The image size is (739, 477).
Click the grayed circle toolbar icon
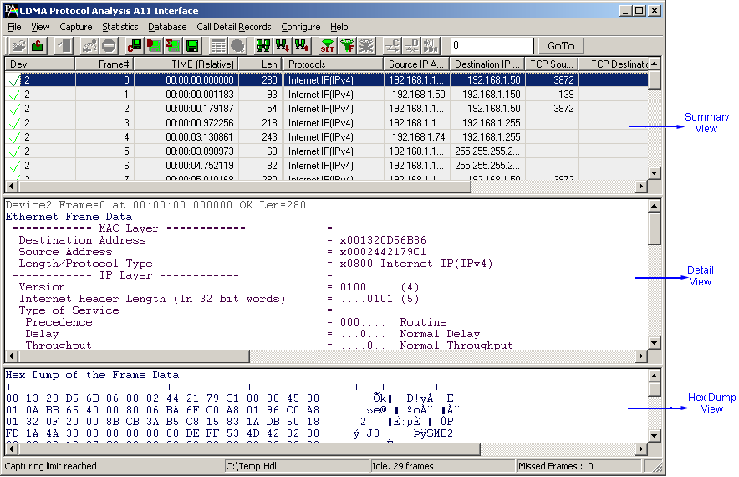(x=237, y=46)
